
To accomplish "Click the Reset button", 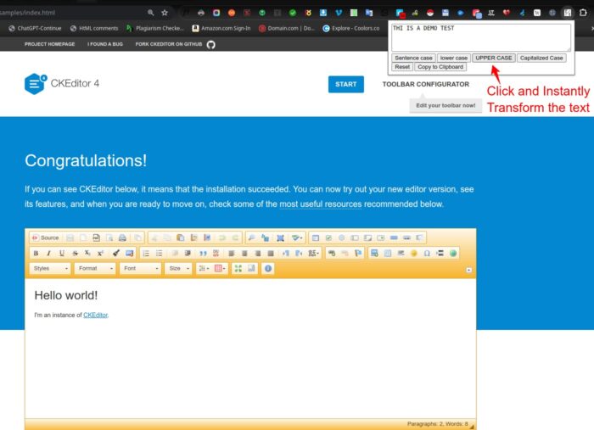I will (x=402, y=67).
